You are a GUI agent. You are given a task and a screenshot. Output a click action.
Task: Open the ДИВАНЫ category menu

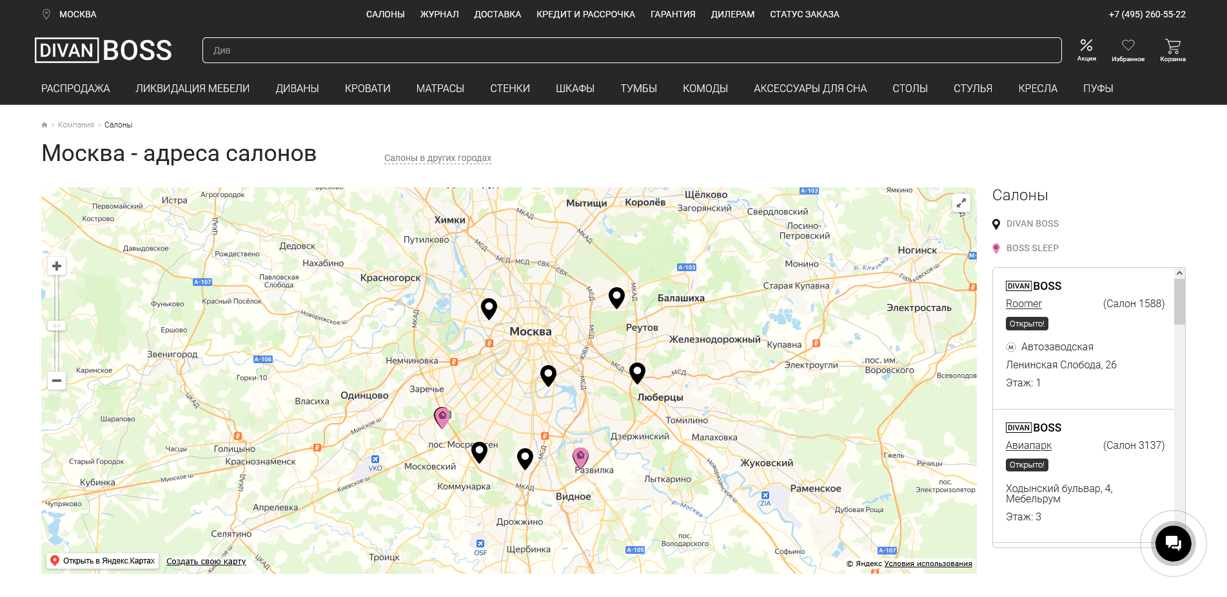click(297, 88)
